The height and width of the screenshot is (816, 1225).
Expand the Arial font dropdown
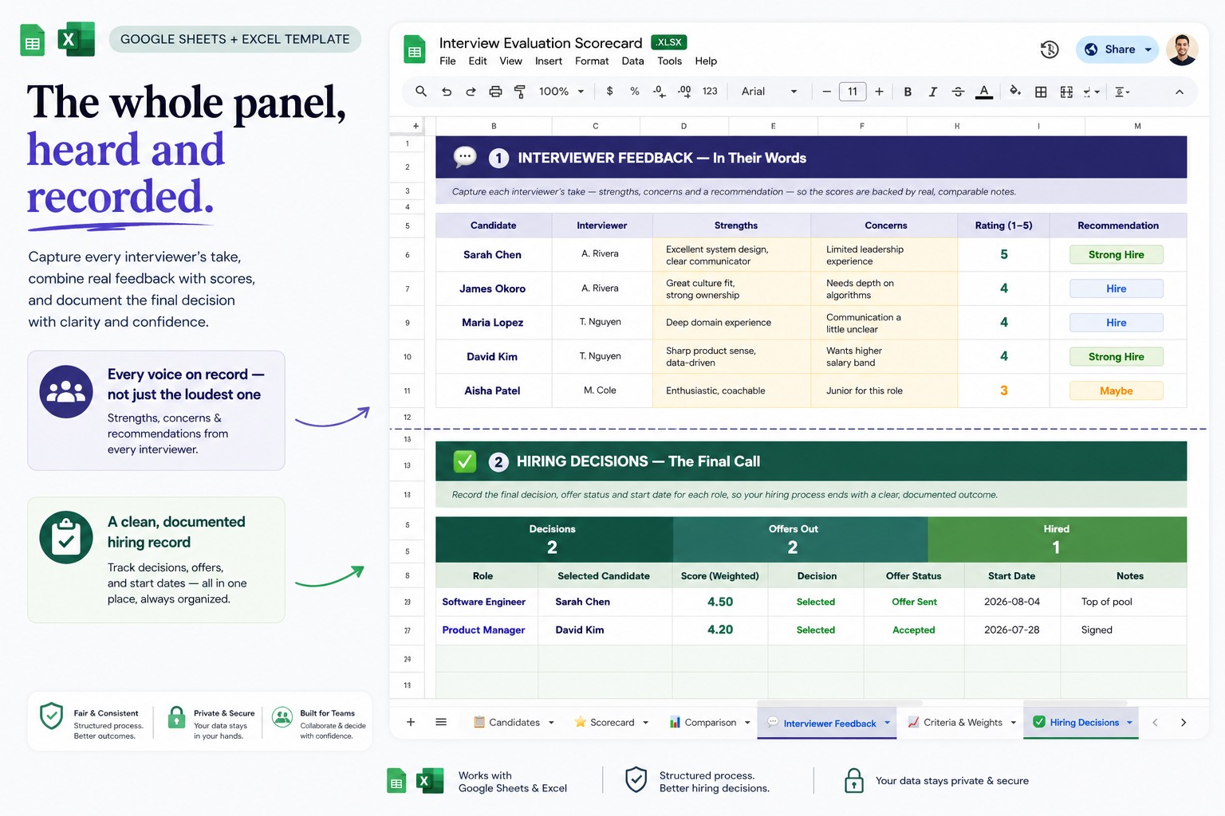pyautogui.click(x=769, y=92)
